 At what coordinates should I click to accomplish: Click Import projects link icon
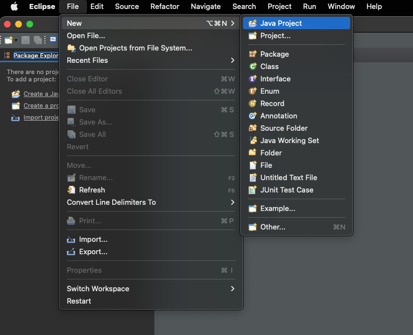pos(16,118)
